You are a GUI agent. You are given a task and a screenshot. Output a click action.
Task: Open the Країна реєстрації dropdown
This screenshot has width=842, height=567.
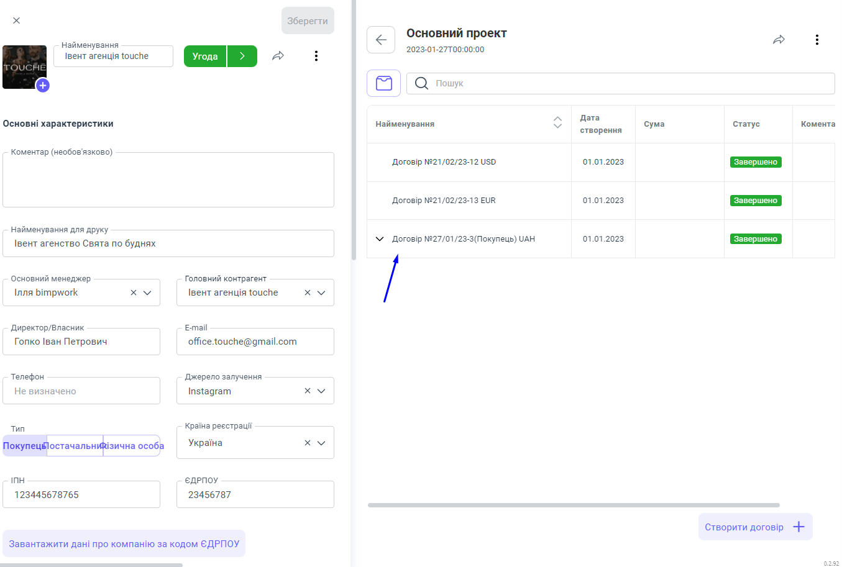click(321, 443)
